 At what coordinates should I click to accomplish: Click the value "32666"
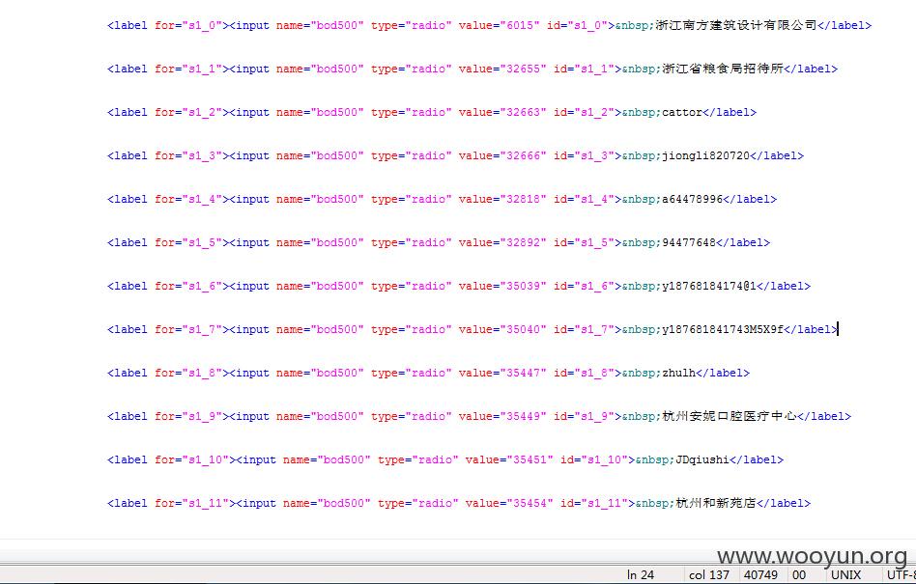tap(523, 155)
